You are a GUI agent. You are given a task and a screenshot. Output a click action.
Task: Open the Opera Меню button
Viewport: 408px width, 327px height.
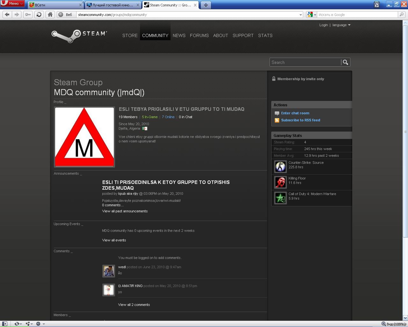[x=12, y=4]
